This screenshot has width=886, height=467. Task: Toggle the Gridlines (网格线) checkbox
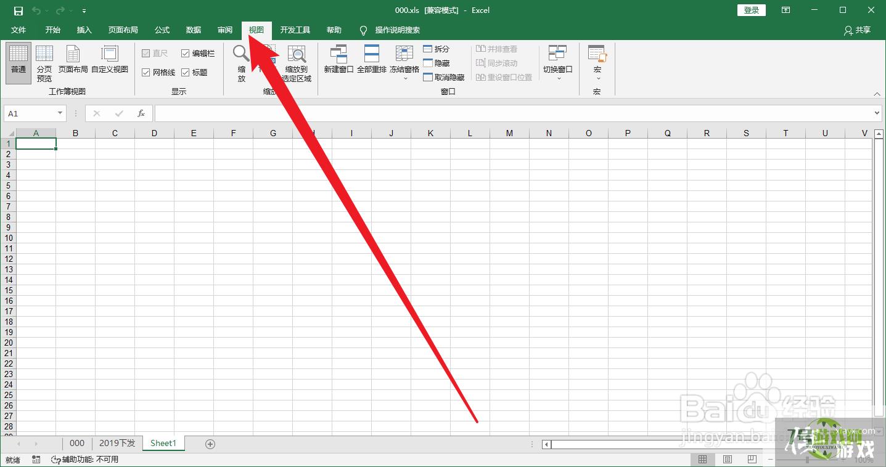point(146,72)
